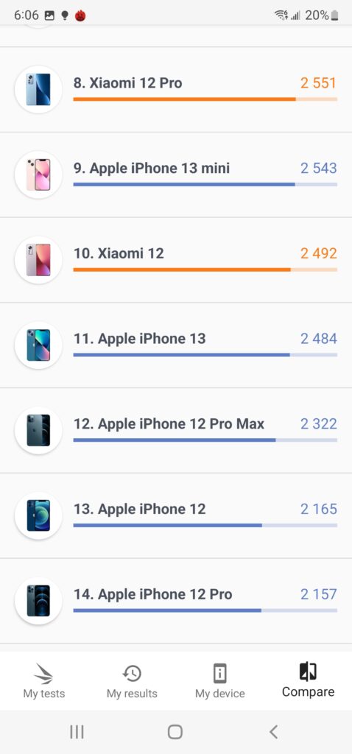Tap the 2 543 score for iPhone 13 mini
Viewport: 352px width, 754px height.
tap(319, 169)
